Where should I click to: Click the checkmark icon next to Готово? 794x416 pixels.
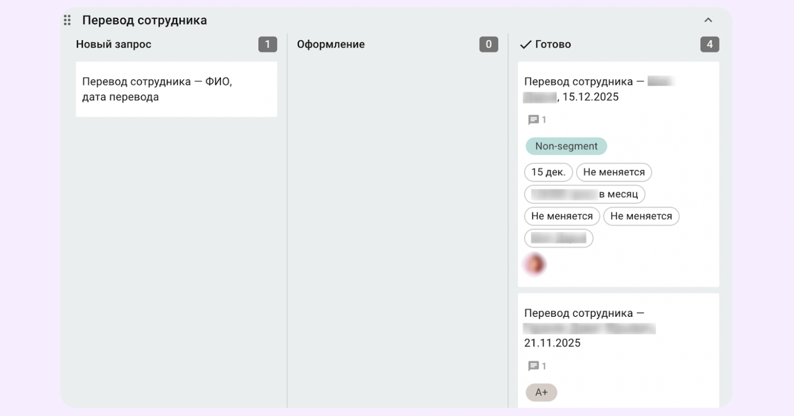525,44
